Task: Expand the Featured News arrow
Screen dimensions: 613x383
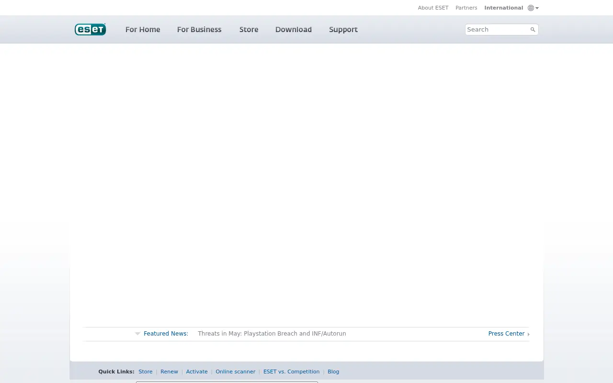Action: tap(137, 334)
